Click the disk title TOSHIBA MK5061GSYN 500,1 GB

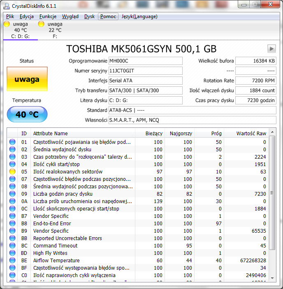(x=141, y=49)
